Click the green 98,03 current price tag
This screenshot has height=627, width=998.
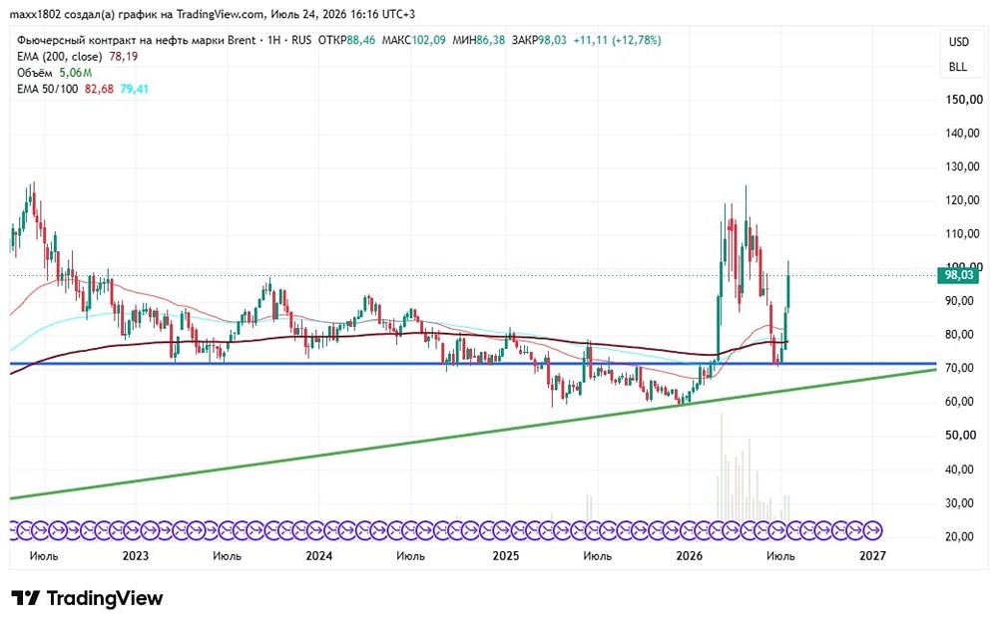click(x=958, y=275)
